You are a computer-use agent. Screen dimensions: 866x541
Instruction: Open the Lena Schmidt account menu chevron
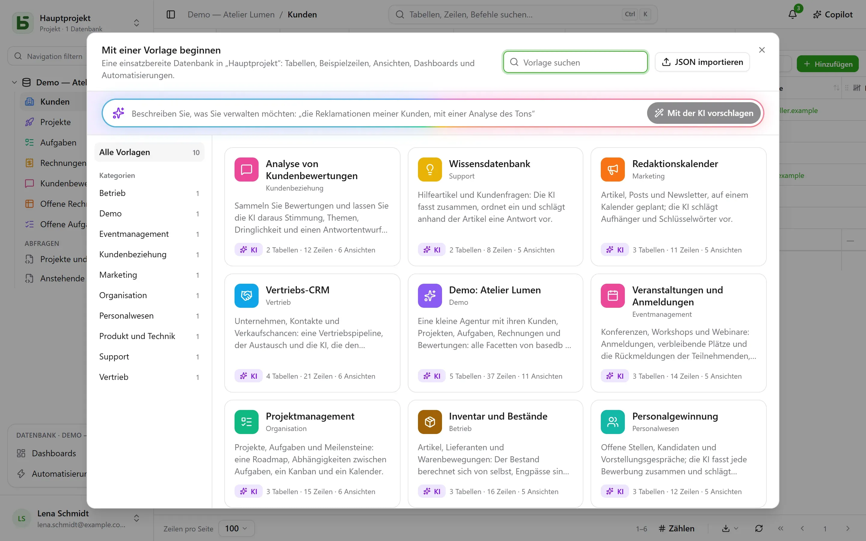136,518
